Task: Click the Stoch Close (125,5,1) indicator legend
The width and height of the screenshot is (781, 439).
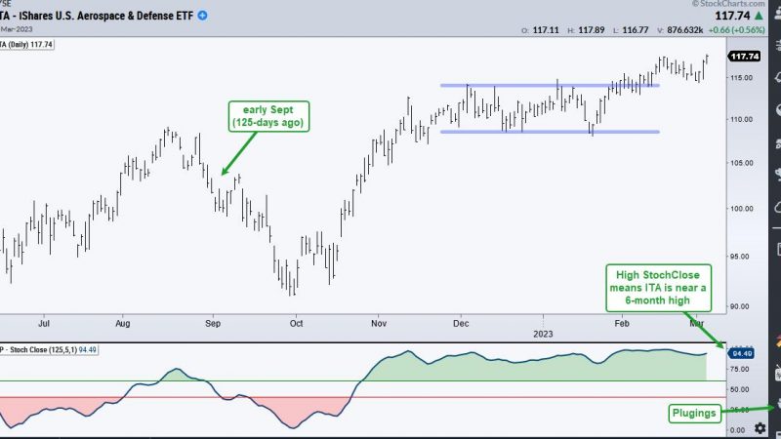Action: [48, 350]
